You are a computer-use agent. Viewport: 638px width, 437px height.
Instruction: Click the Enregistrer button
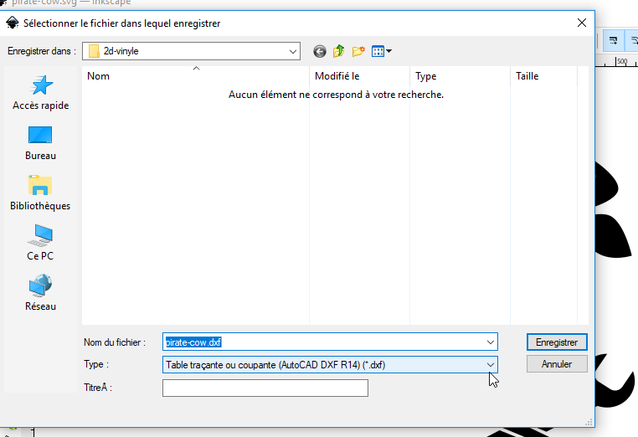[x=557, y=342]
